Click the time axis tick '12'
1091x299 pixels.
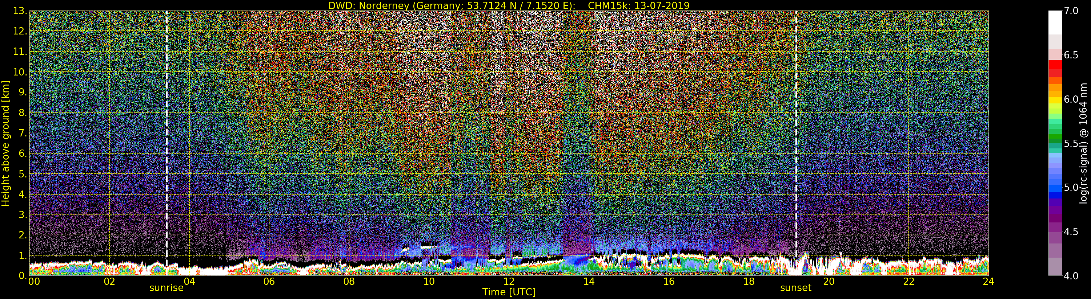coord(509,281)
